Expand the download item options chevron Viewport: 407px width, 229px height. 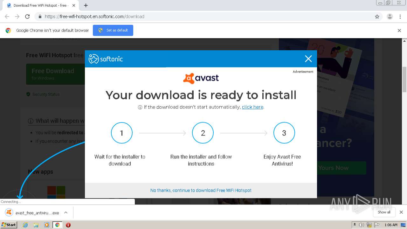tap(66, 212)
